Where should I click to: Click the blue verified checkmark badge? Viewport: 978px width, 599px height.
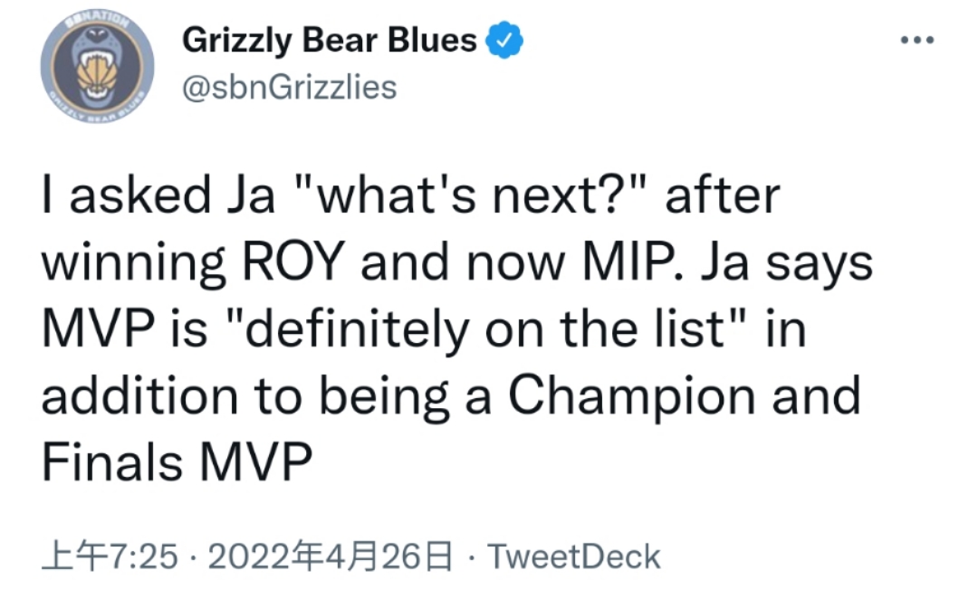pos(504,41)
